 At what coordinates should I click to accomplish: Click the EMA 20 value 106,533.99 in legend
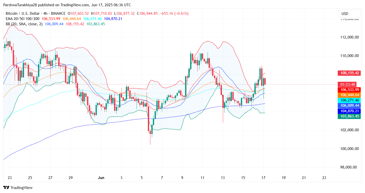point(51,19)
